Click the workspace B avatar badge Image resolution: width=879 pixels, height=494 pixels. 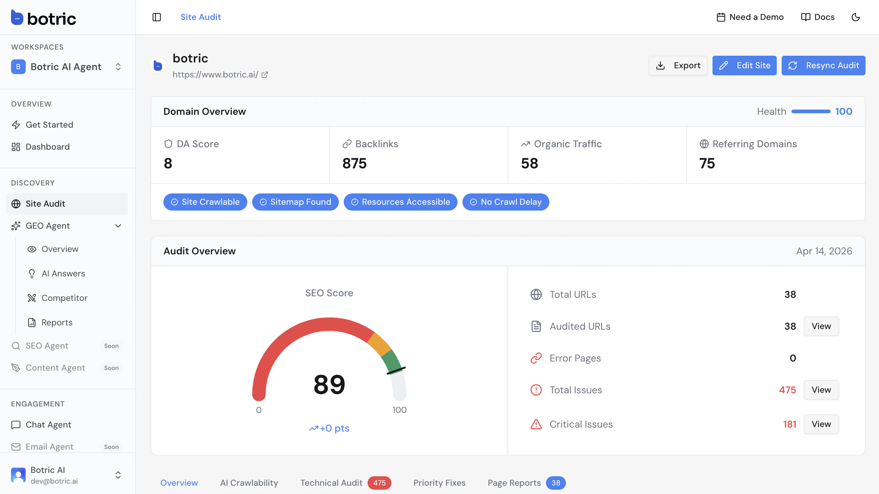pyautogui.click(x=18, y=66)
